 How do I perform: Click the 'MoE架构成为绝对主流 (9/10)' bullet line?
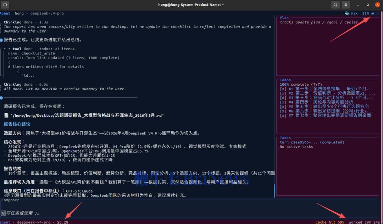(58, 160)
